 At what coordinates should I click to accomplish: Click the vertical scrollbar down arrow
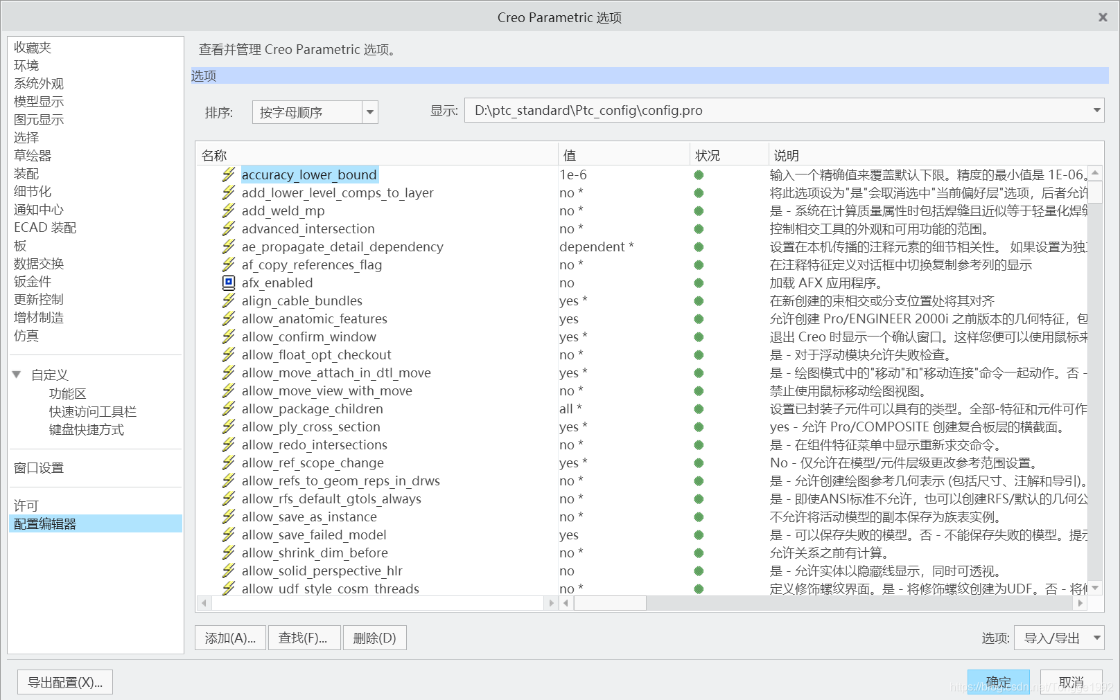coord(1095,588)
